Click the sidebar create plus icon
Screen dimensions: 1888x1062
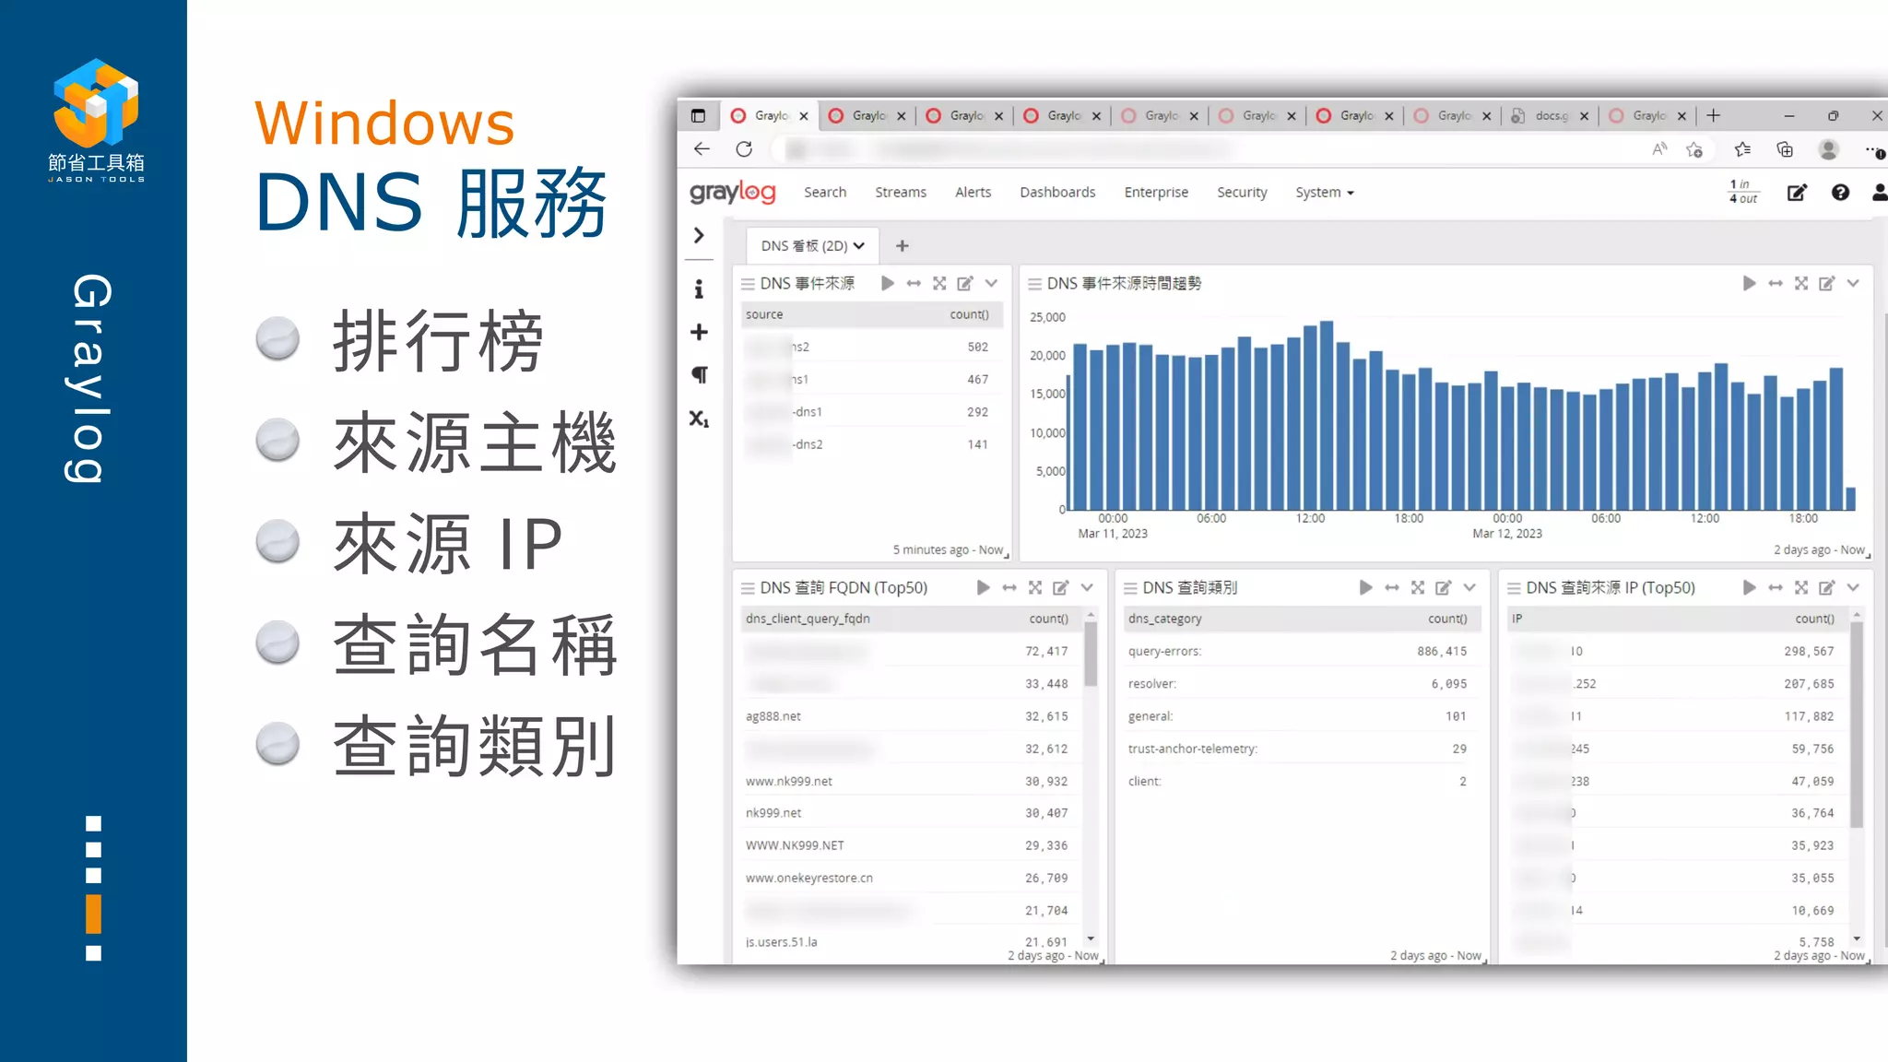(x=699, y=332)
